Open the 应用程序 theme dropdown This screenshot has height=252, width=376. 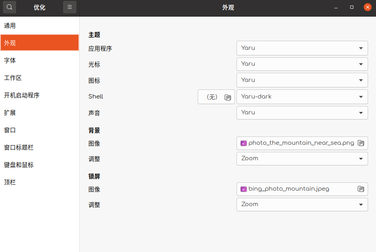coord(302,48)
